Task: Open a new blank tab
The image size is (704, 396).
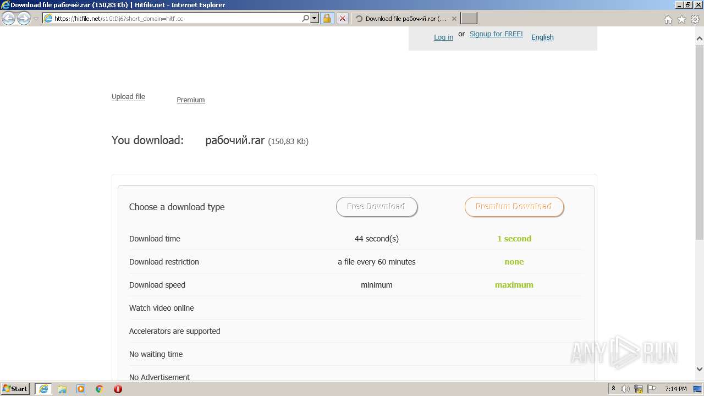Action: pyautogui.click(x=469, y=19)
